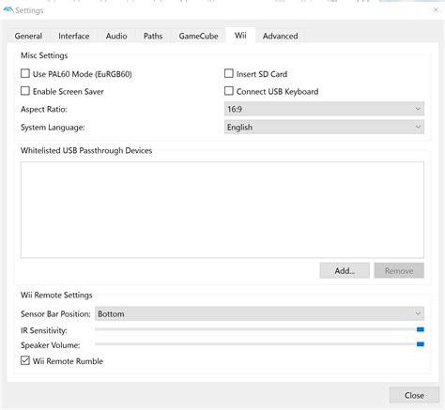
Task: Switch to the GameCube tab
Action: (x=198, y=36)
